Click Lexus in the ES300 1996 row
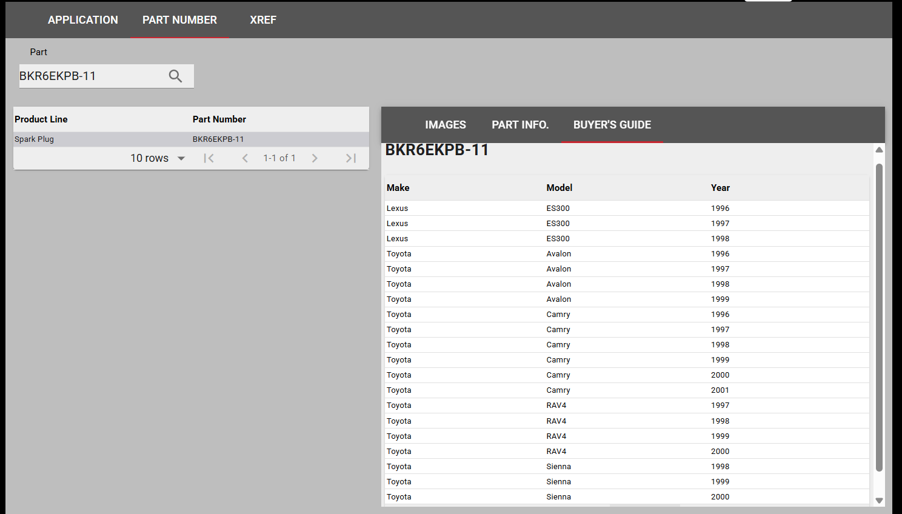This screenshot has height=514, width=902. [x=398, y=209]
